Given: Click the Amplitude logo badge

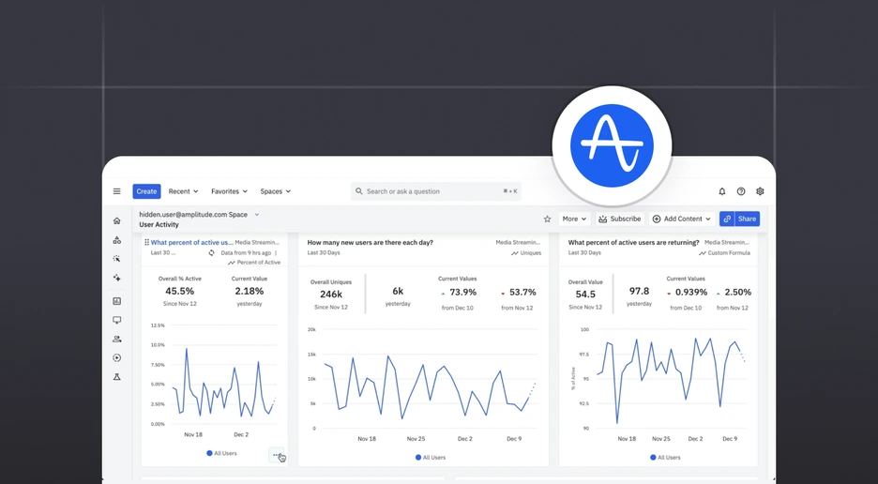Looking at the screenshot, I should (612, 145).
